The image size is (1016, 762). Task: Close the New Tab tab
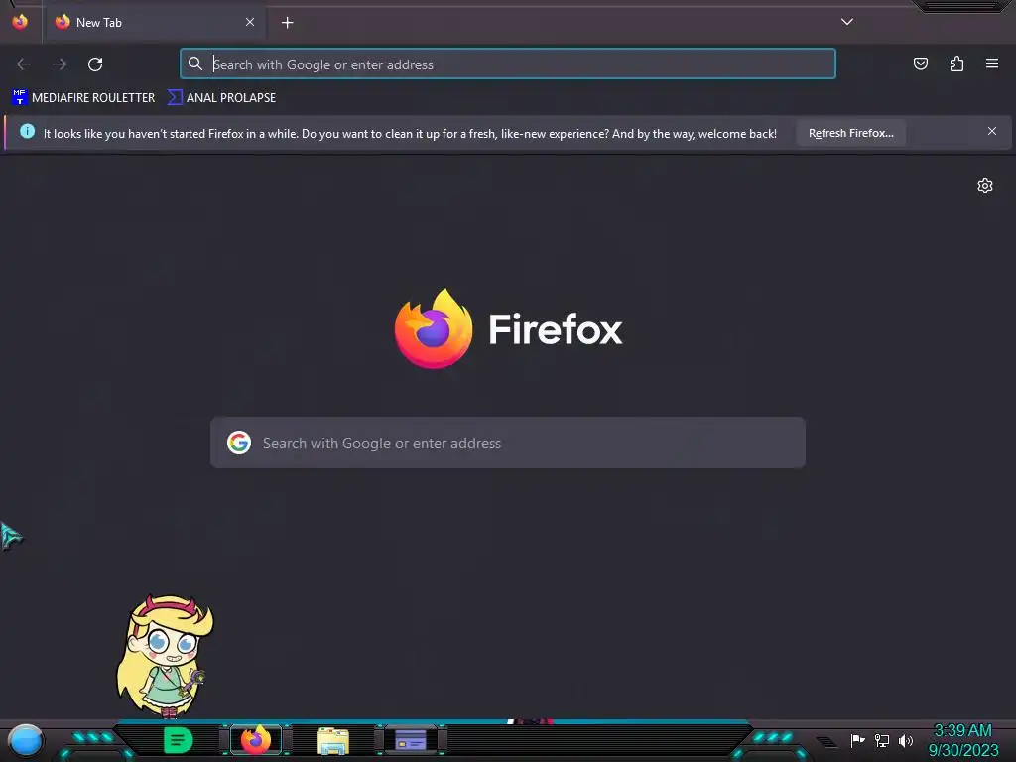click(250, 22)
